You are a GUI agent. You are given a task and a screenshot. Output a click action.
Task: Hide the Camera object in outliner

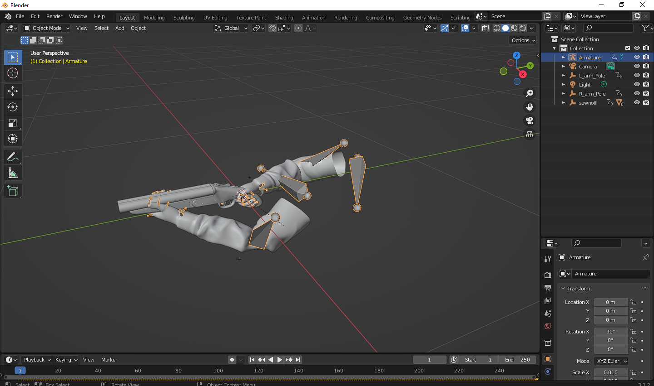tap(637, 66)
